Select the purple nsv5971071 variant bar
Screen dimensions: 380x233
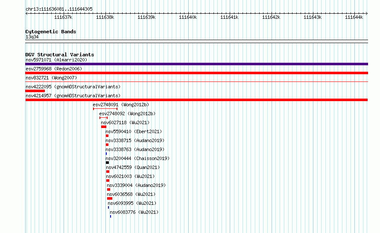click(196, 64)
